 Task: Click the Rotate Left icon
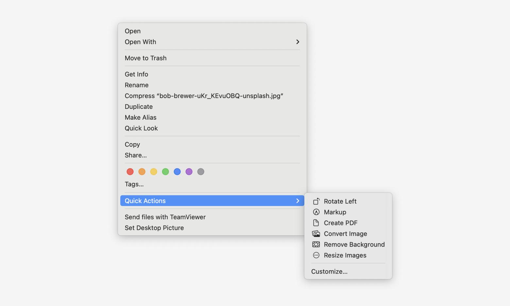[316, 201]
